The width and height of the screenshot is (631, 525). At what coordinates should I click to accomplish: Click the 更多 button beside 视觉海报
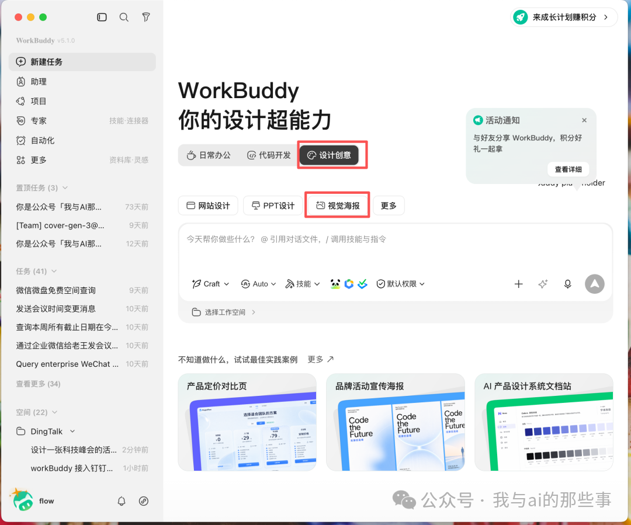[x=389, y=206]
